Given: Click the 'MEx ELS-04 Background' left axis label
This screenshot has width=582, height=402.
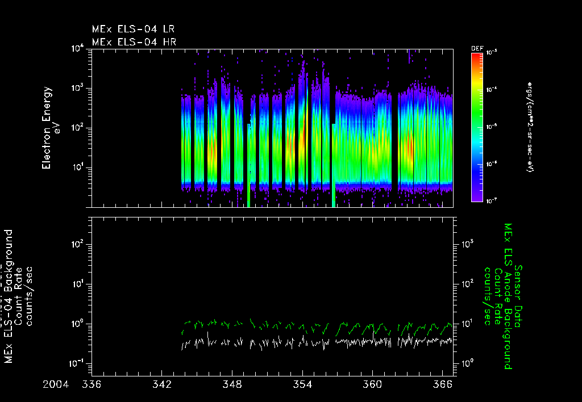Looking at the screenshot, I should point(9,296).
